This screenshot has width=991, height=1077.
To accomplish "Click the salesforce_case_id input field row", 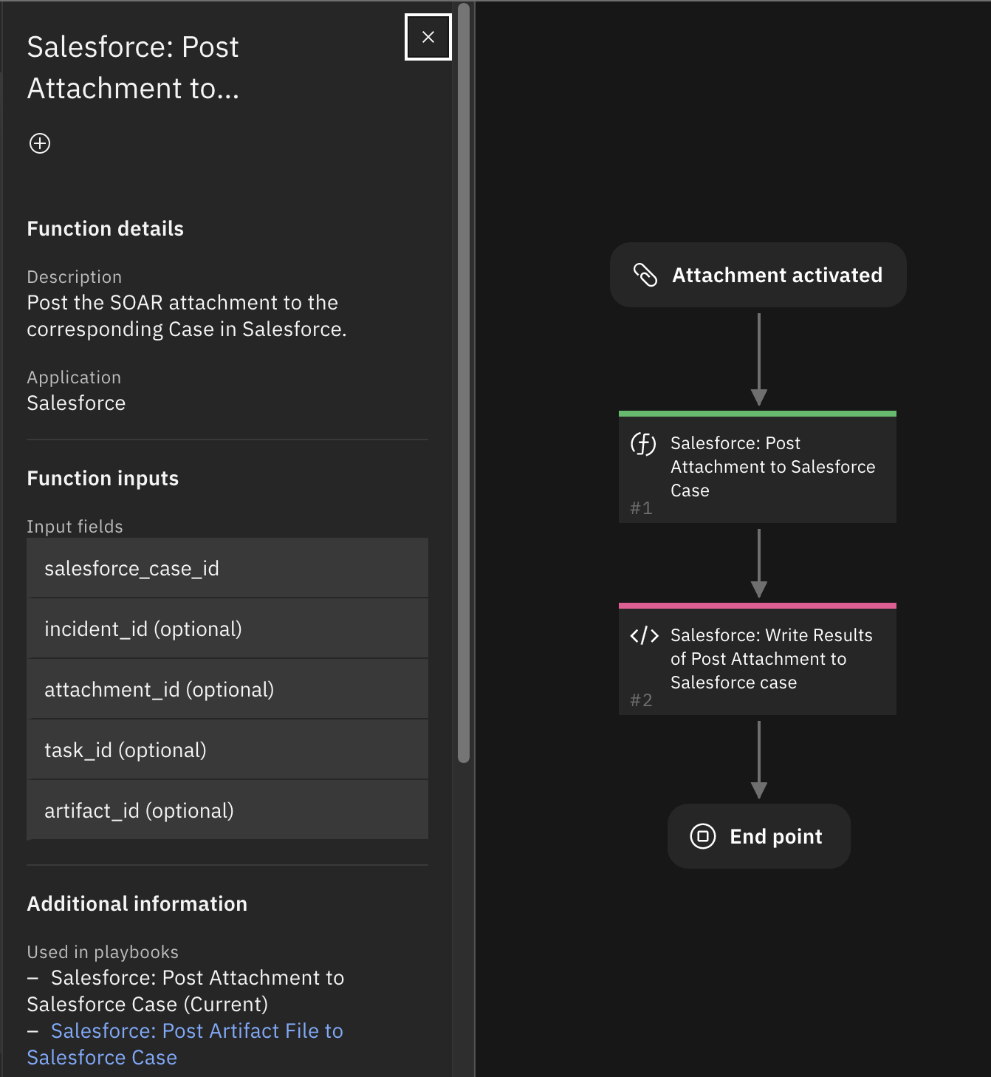I will 227,568.
